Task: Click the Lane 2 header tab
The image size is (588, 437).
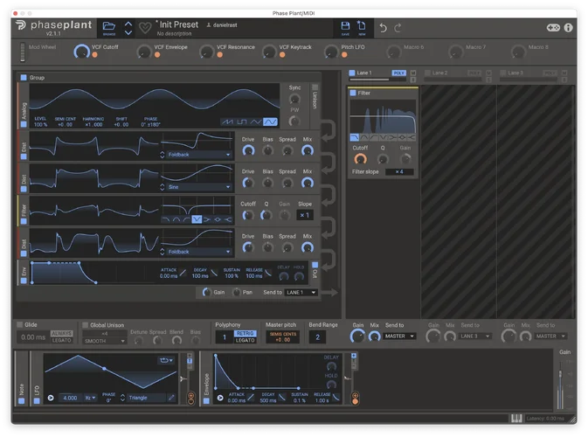Action: pyautogui.click(x=440, y=73)
